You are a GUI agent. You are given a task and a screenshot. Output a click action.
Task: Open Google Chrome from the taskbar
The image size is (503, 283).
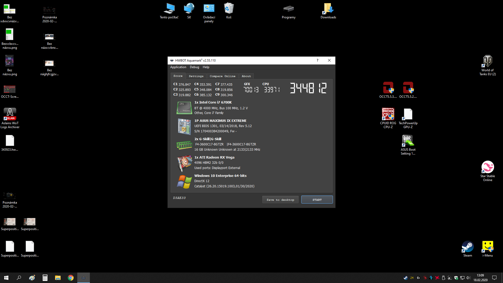(70, 278)
